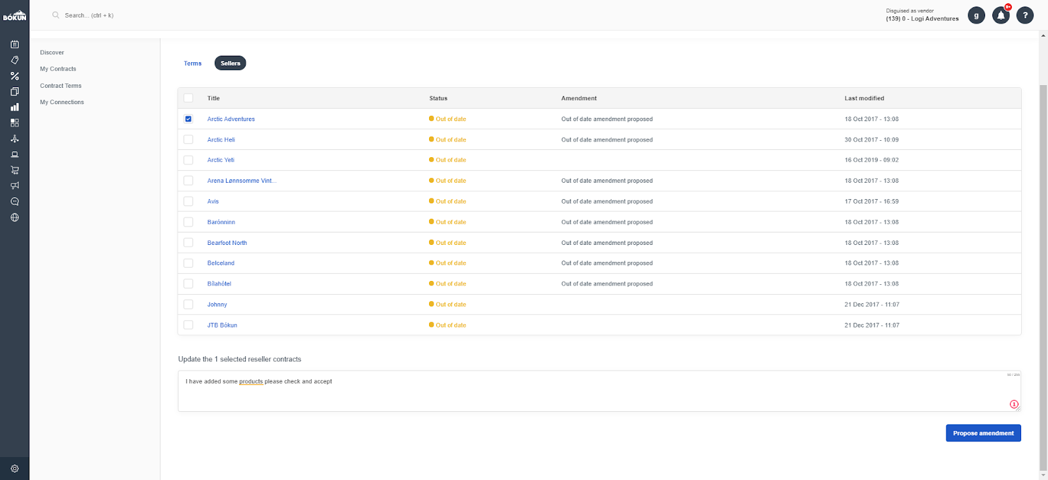
Task: Check the Arena Lønnsomme Vint row checkbox
Action: coord(189,181)
